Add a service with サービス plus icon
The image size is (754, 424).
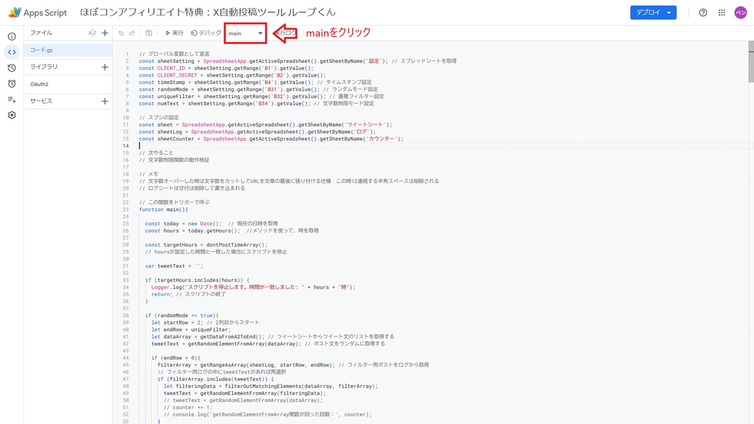click(105, 101)
